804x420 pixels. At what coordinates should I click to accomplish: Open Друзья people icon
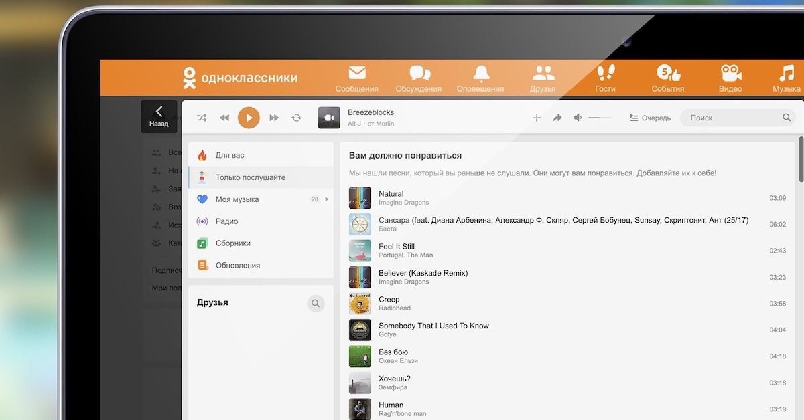543,73
